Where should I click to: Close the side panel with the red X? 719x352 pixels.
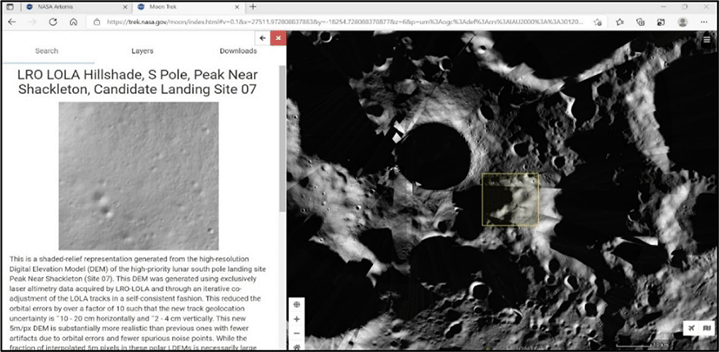pos(278,38)
